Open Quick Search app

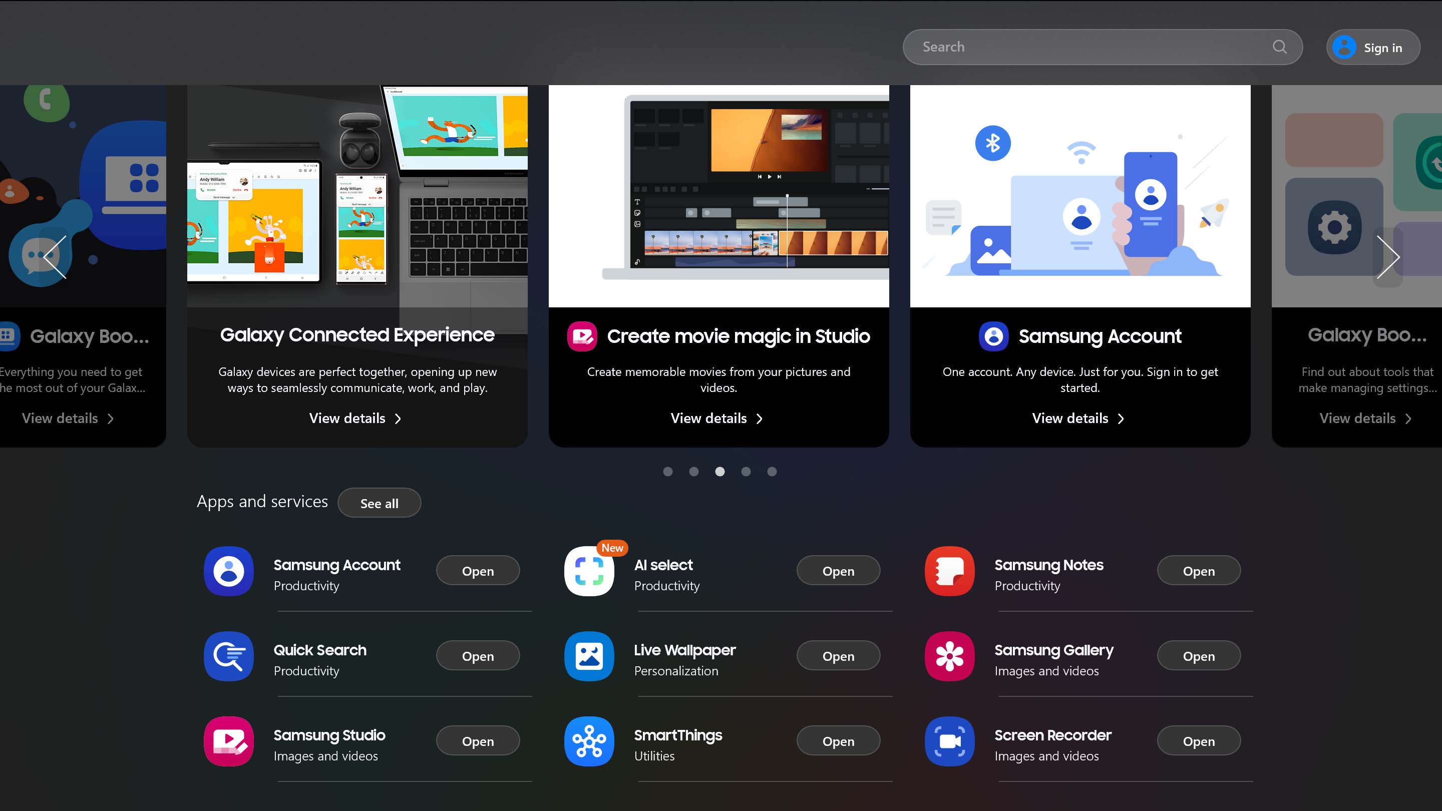pyautogui.click(x=476, y=655)
